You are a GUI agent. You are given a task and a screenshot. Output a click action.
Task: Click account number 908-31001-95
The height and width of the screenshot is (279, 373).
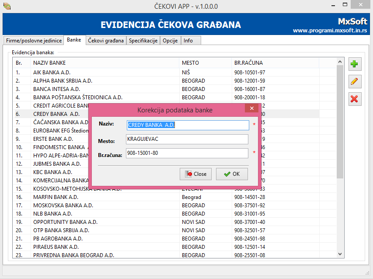250,213
